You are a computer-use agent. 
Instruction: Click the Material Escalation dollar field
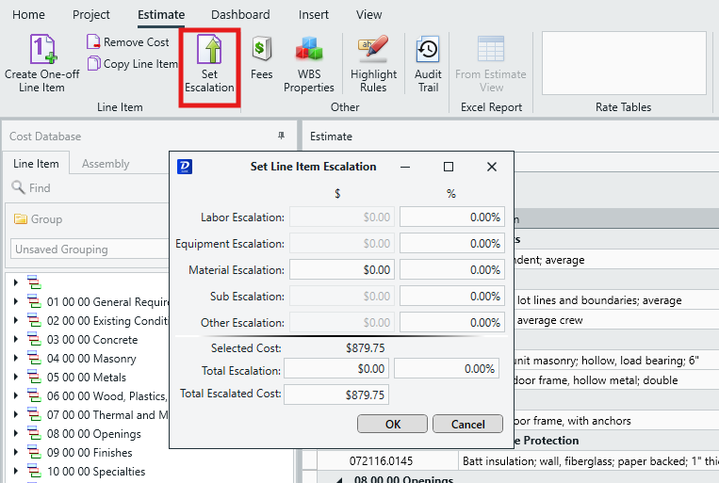tap(341, 270)
